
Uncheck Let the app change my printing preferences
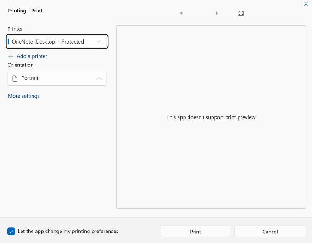pos(11,231)
